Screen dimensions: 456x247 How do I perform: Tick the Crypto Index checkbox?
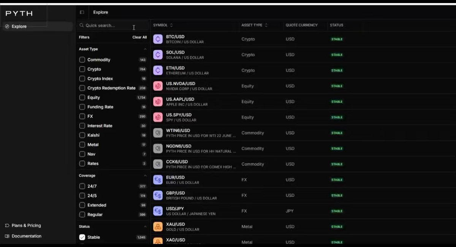(82, 79)
